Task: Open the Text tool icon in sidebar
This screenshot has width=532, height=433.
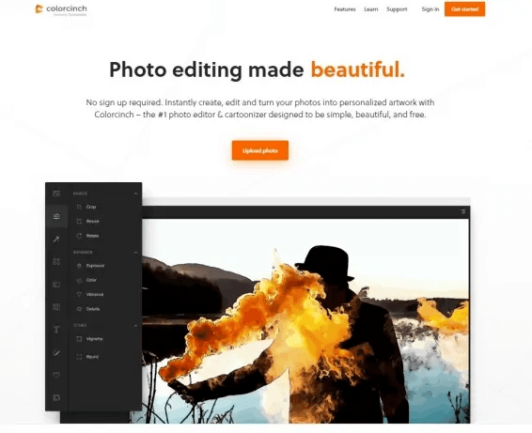Action: pos(56,330)
